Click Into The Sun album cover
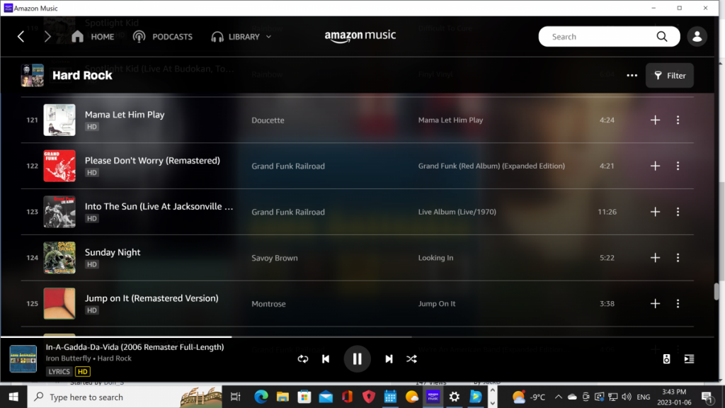Image resolution: width=725 pixels, height=408 pixels. (59, 211)
